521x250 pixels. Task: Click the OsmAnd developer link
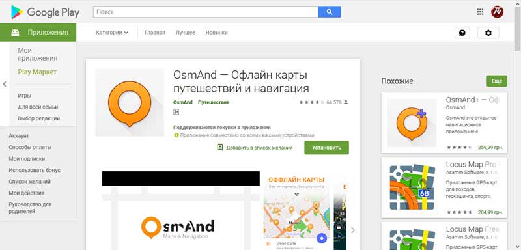[183, 102]
